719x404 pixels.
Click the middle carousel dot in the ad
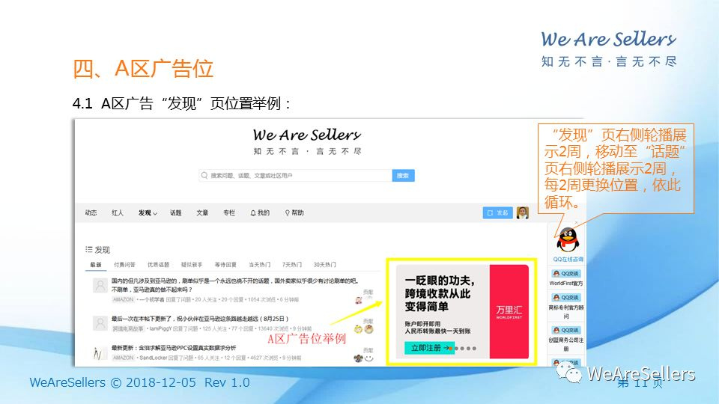coord(462,349)
